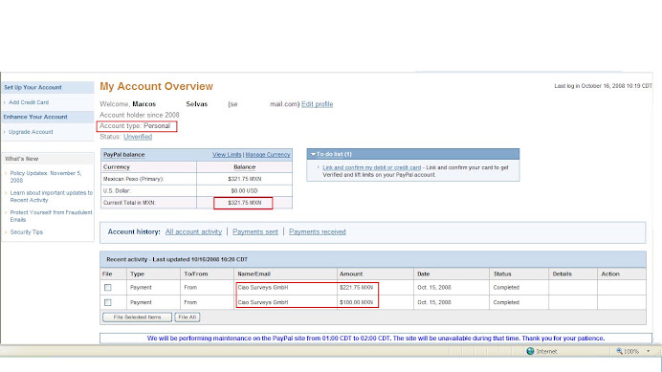Show Payments received history
This screenshot has height=372, width=662.
[x=318, y=231]
